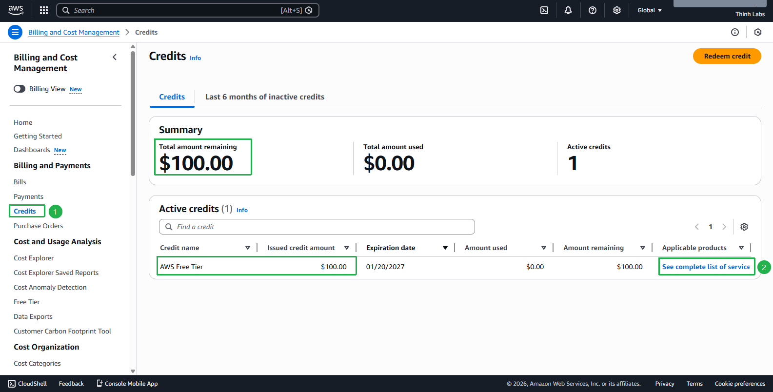
Task: Click Info link next to Credits heading
Action: click(195, 58)
